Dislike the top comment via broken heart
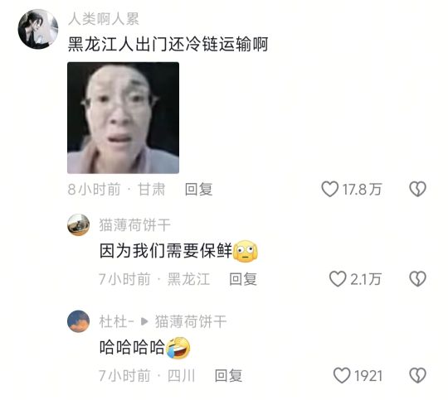 tap(417, 189)
